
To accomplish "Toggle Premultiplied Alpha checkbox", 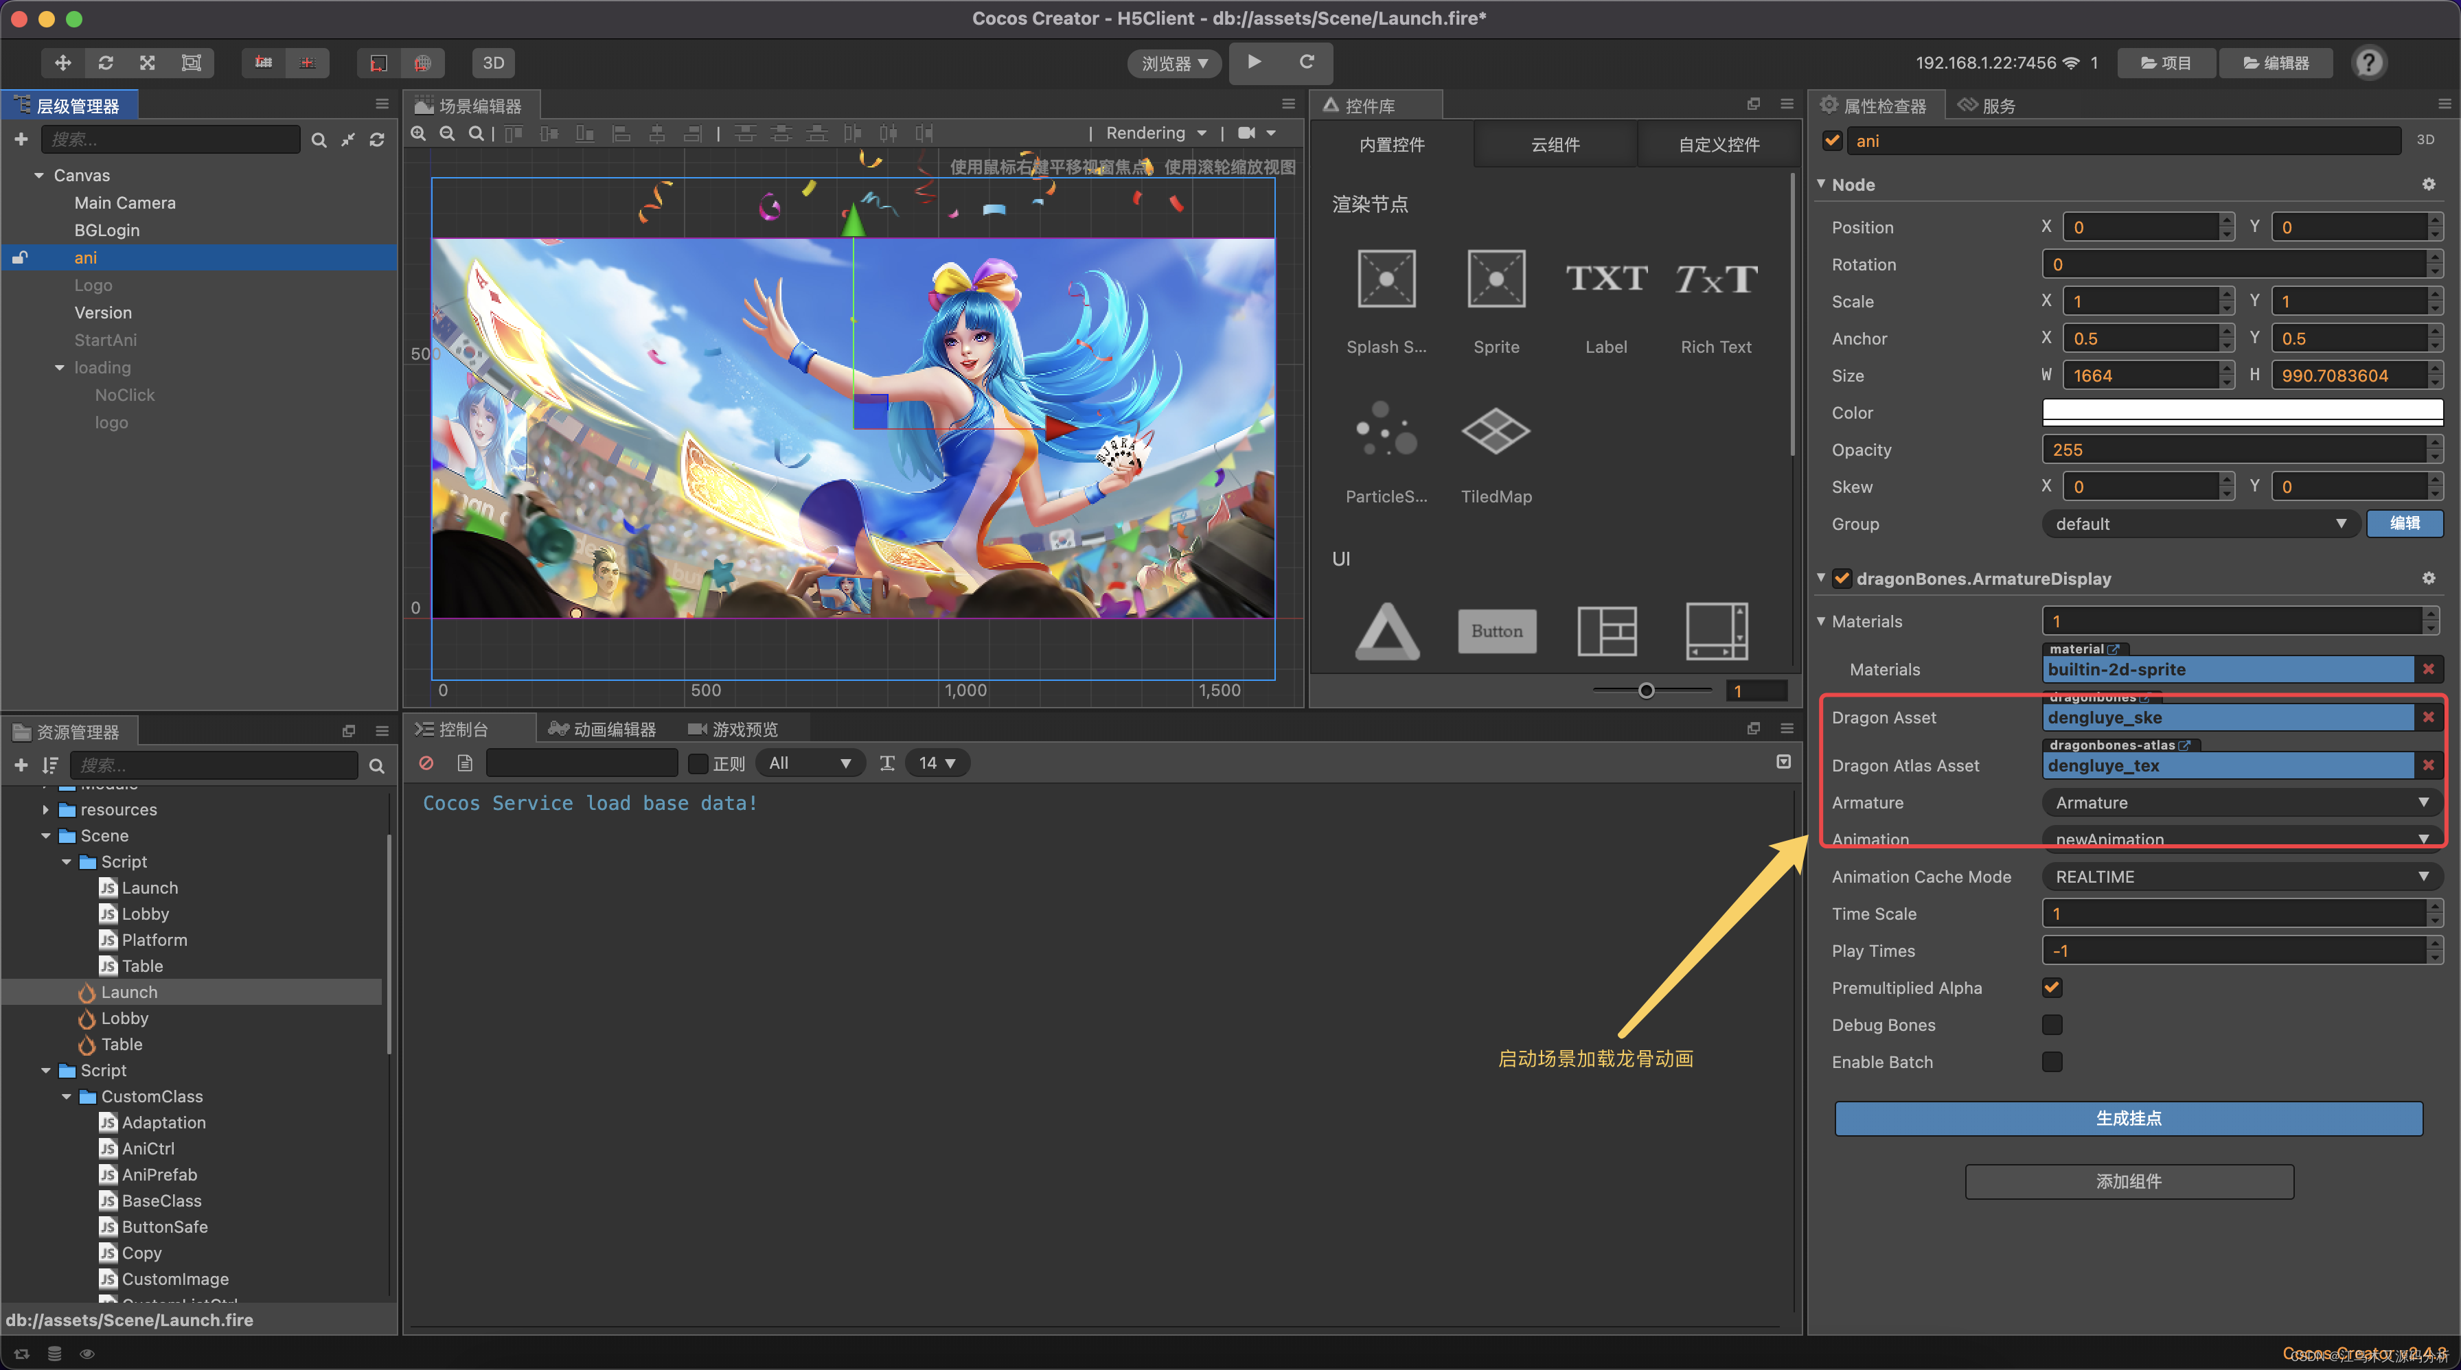I will pyautogui.click(x=2052, y=987).
